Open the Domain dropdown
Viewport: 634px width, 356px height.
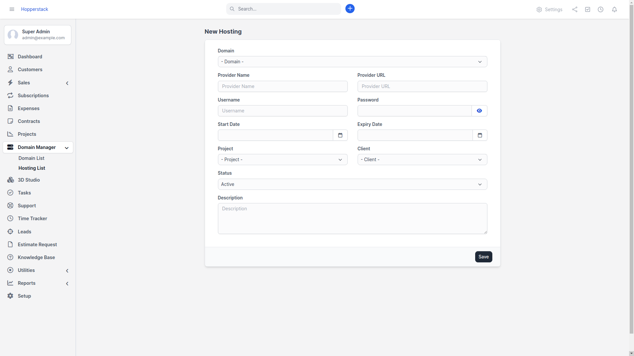(352, 62)
